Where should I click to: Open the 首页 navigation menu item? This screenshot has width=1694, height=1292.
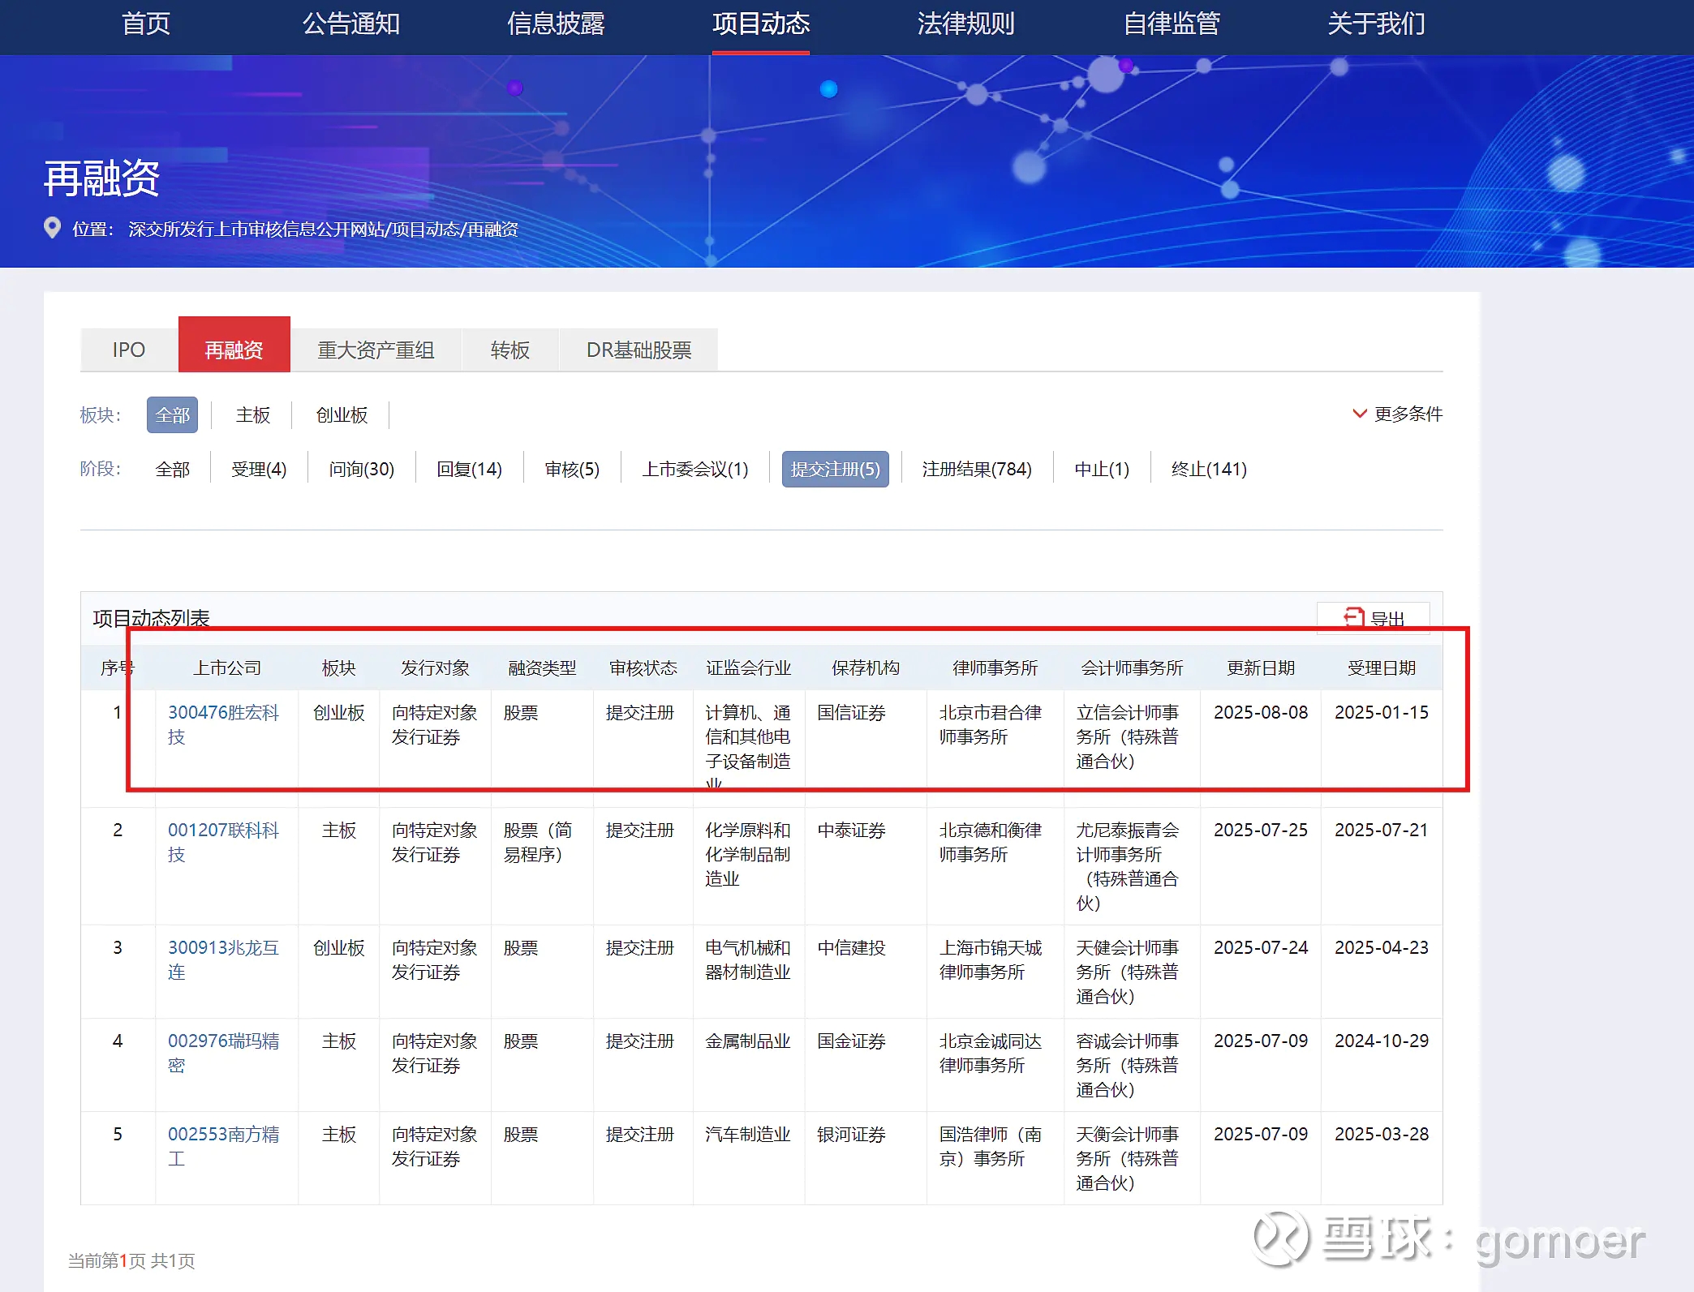(x=146, y=24)
